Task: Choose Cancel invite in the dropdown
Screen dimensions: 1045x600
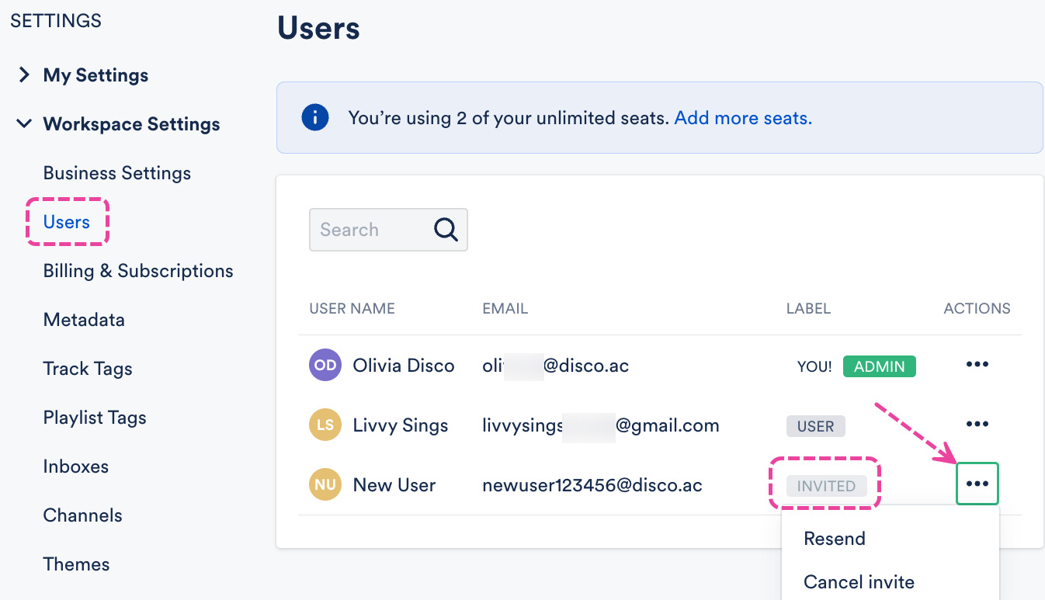Action: (859, 582)
